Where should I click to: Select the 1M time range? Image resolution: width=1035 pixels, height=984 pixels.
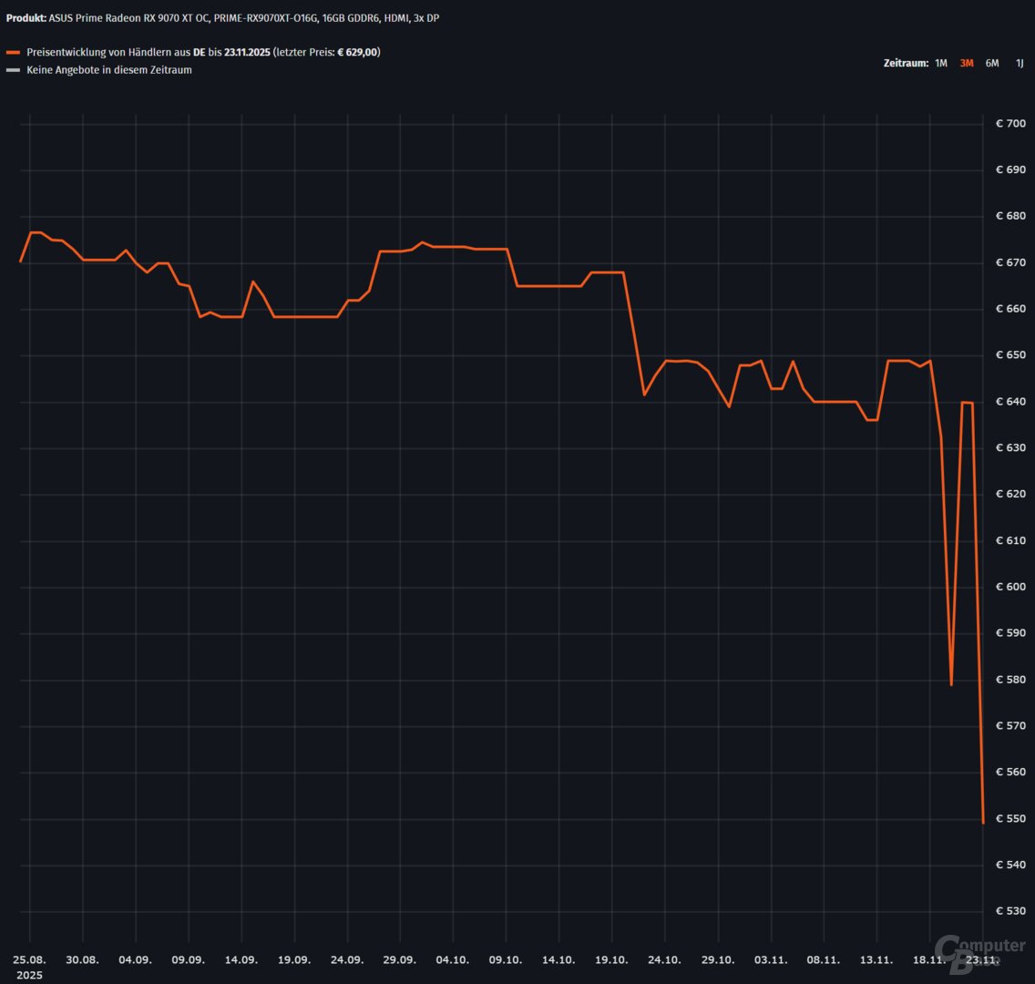click(x=941, y=63)
